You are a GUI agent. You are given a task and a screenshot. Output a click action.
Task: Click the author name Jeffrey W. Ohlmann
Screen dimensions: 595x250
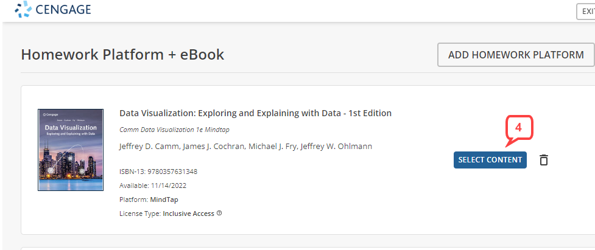pos(336,146)
